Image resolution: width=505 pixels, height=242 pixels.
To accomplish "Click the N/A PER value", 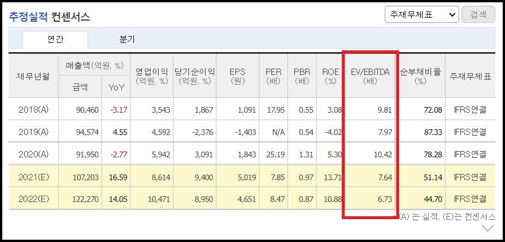I will pos(278,132).
